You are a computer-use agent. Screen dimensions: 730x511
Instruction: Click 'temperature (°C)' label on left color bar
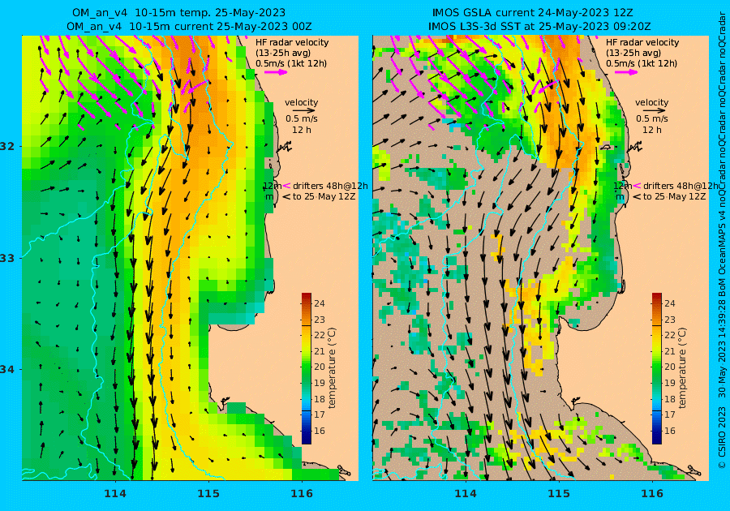click(332, 367)
